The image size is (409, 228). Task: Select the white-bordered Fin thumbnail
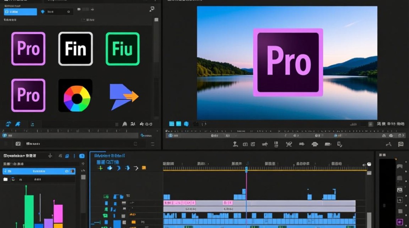tap(75, 49)
